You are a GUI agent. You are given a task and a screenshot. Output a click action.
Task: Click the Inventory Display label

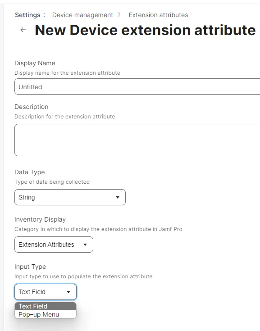click(40, 219)
